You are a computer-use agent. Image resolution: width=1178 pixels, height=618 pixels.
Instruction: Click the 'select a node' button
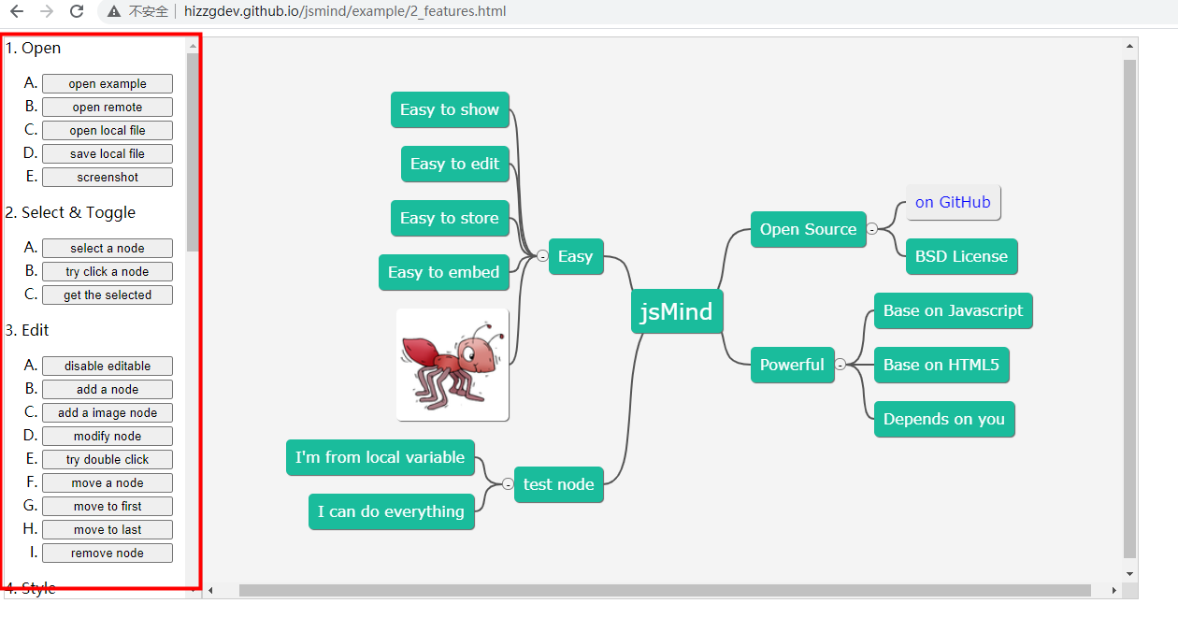(x=108, y=249)
